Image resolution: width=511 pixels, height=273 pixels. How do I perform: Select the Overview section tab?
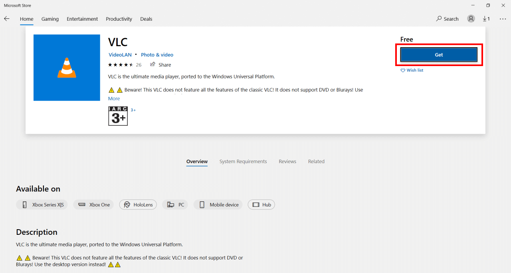coord(197,162)
